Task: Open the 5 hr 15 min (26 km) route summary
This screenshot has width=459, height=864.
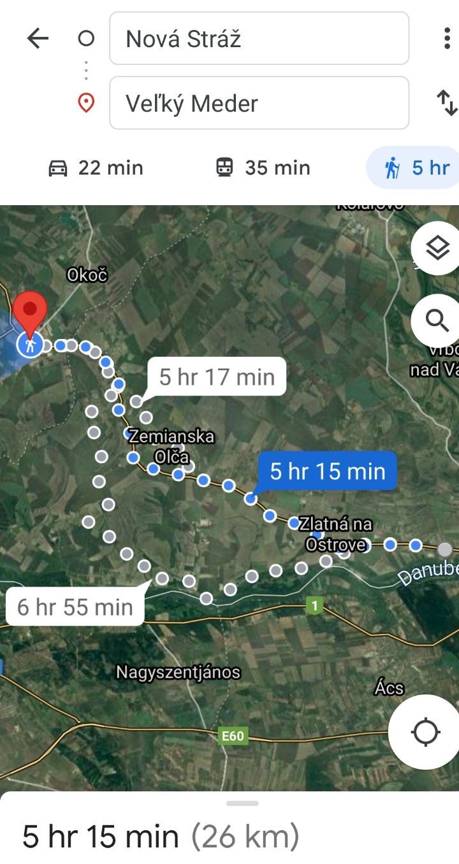Action: (161, 837)
